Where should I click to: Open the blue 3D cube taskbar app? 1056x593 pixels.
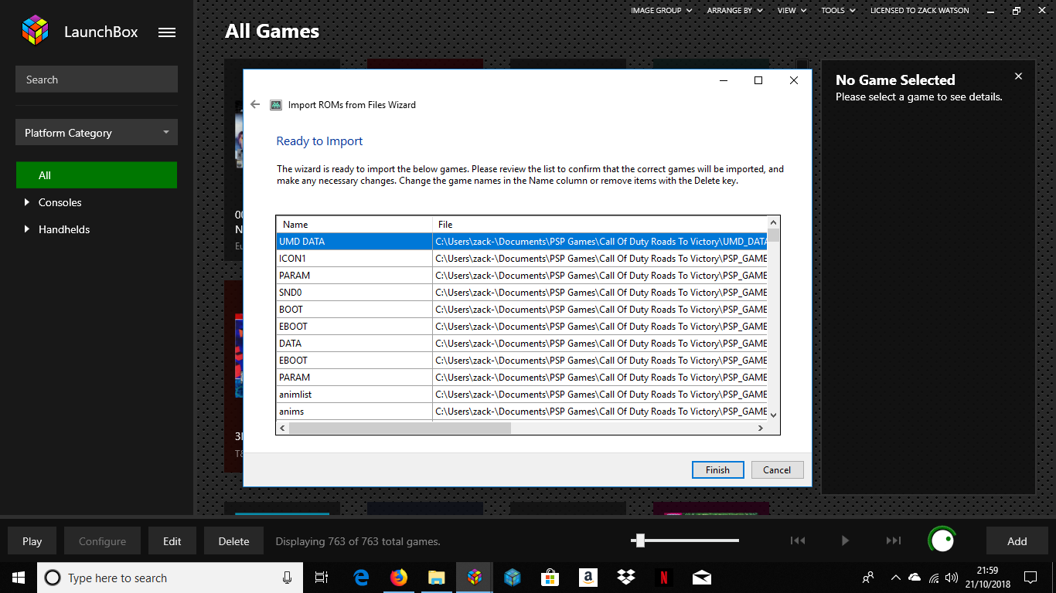tap(513, 578)
